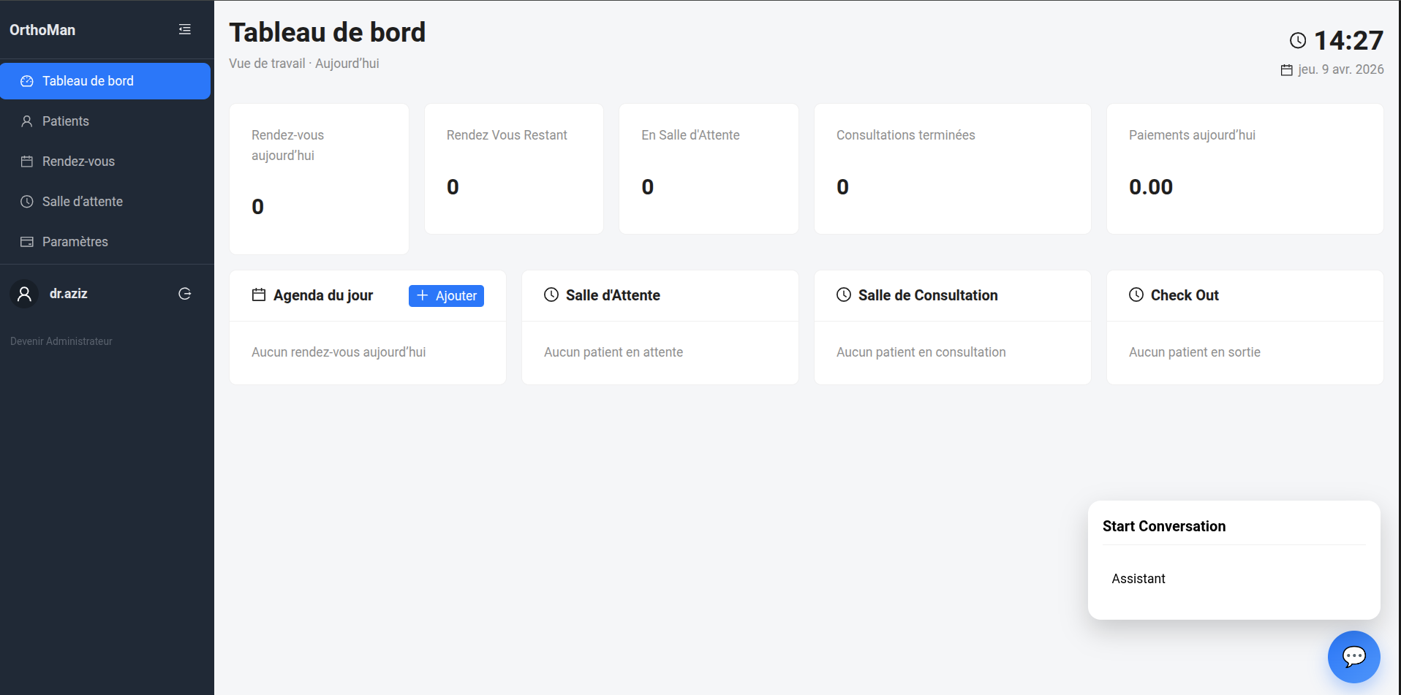
Task: Log out using the icon beside dr.aziz
Action: (185, 294)
